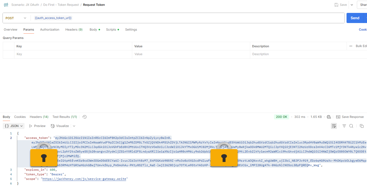Screen dimensions: 367x192
Task: Open request history via the clock icon
Action: [84, 117]
